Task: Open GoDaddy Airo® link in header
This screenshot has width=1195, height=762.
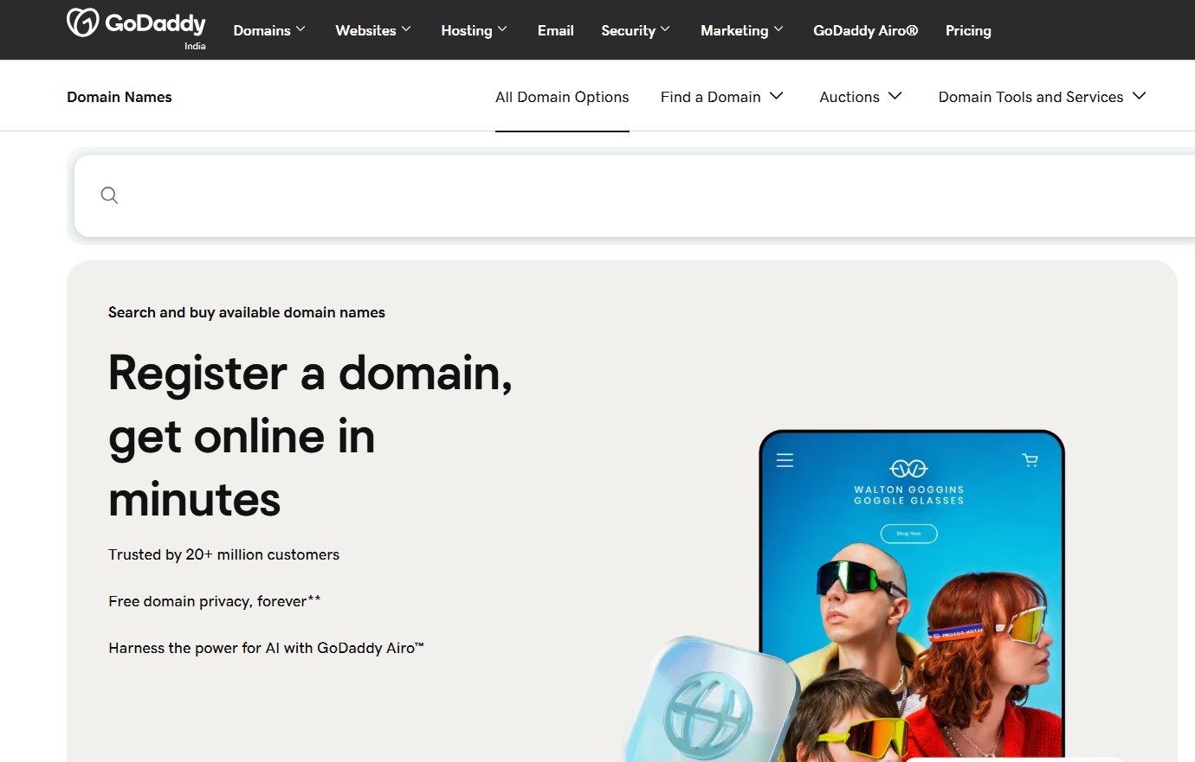Action: pos(865,30)
